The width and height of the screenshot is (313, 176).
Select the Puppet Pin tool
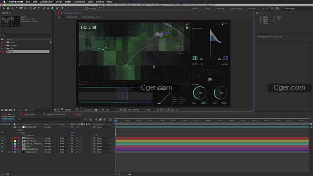(x=62, y=9)
